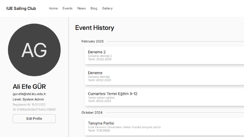Click the IUE Sailing Club logo text
244x137 pixels.
[x=21, y=8]
